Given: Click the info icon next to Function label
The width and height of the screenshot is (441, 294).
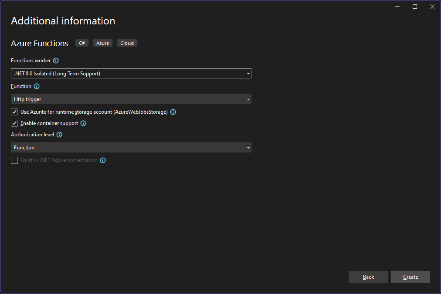Looking at the screenshot, I should pyautogui.click(x=37, y=86).
